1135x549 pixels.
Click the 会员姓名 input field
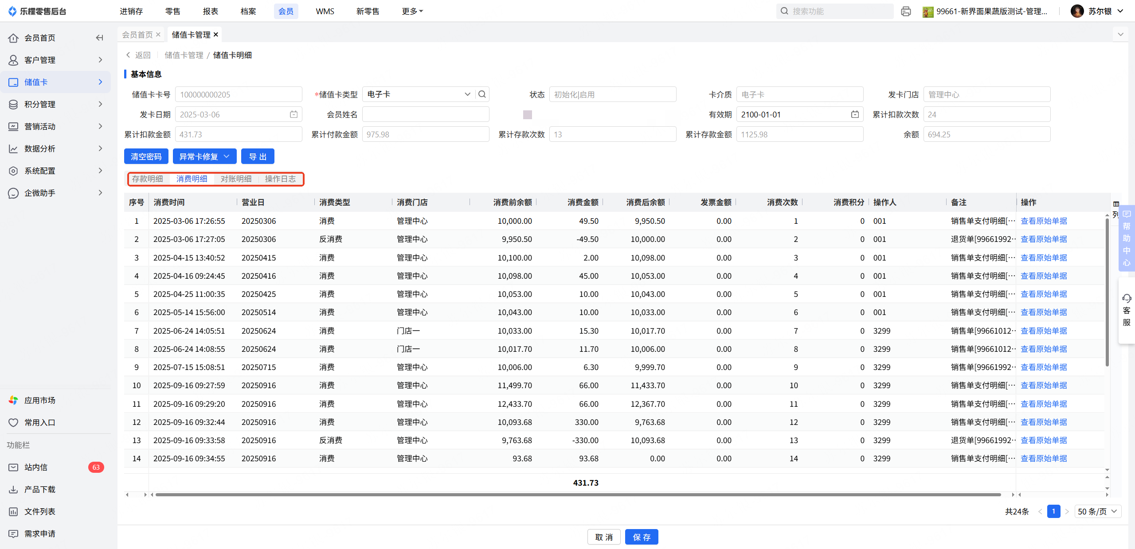(426, 115)
